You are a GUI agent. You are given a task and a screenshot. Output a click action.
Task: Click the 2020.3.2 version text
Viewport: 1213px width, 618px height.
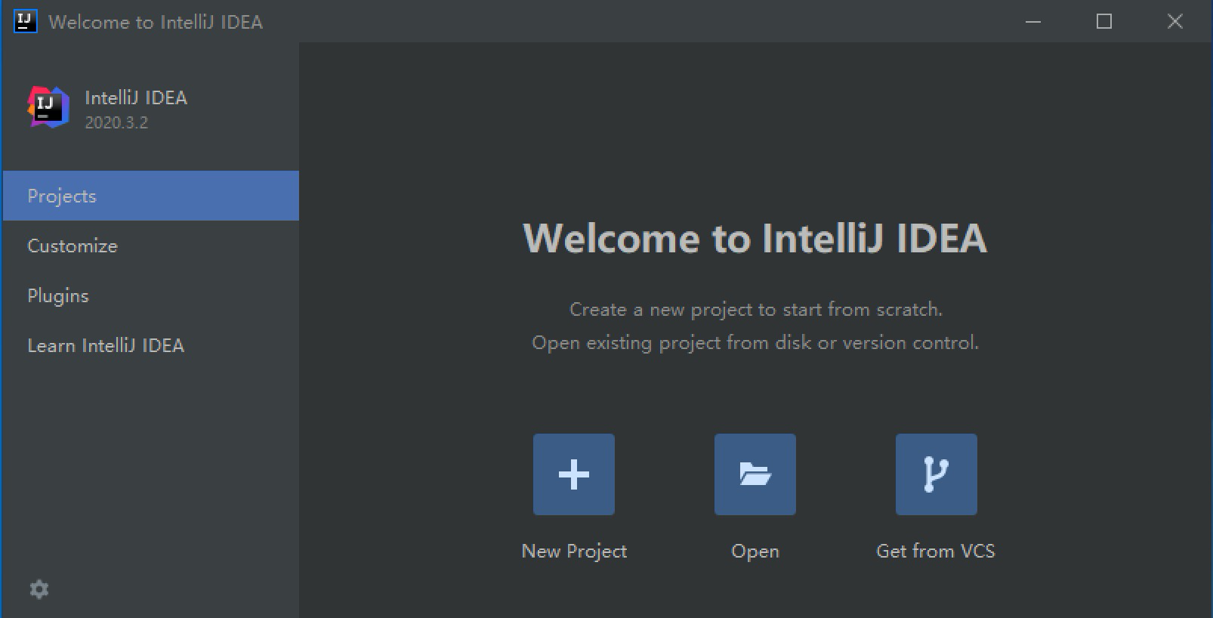click(116, 122)
